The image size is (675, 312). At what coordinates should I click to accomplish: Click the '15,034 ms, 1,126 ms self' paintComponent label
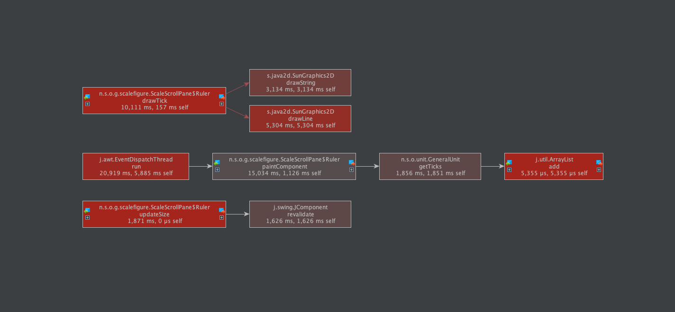point(284,173)
